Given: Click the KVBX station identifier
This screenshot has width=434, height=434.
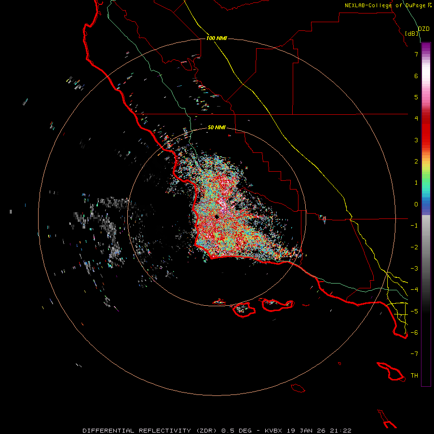Looking at the screenshot, I should click(273, 431).
